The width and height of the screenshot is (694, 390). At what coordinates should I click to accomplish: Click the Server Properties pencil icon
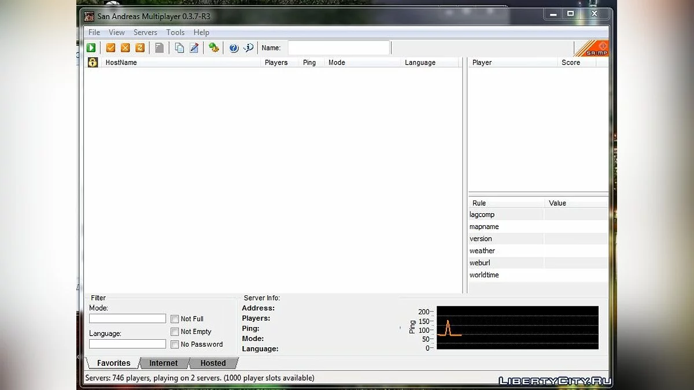194,48
